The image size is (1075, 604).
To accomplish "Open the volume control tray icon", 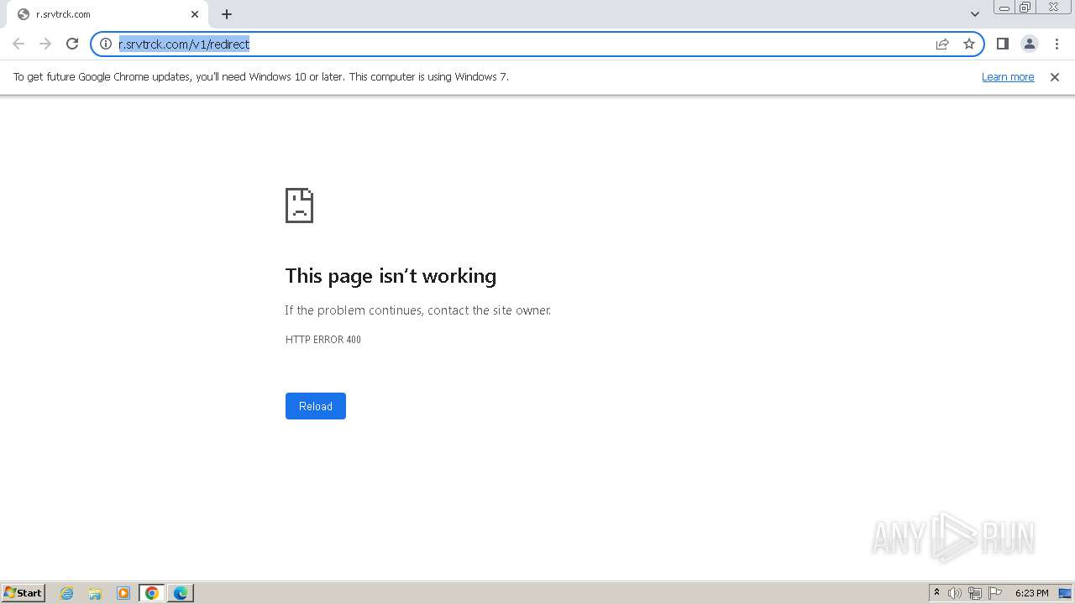I will coord(955,593).
